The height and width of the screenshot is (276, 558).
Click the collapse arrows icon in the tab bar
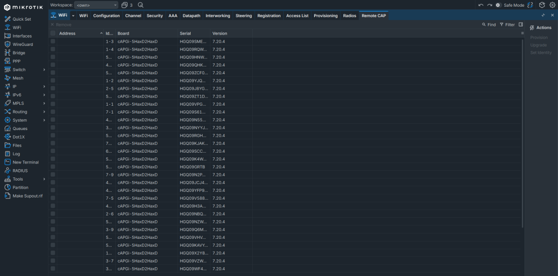pyautogui.click(x=543, y=15)
